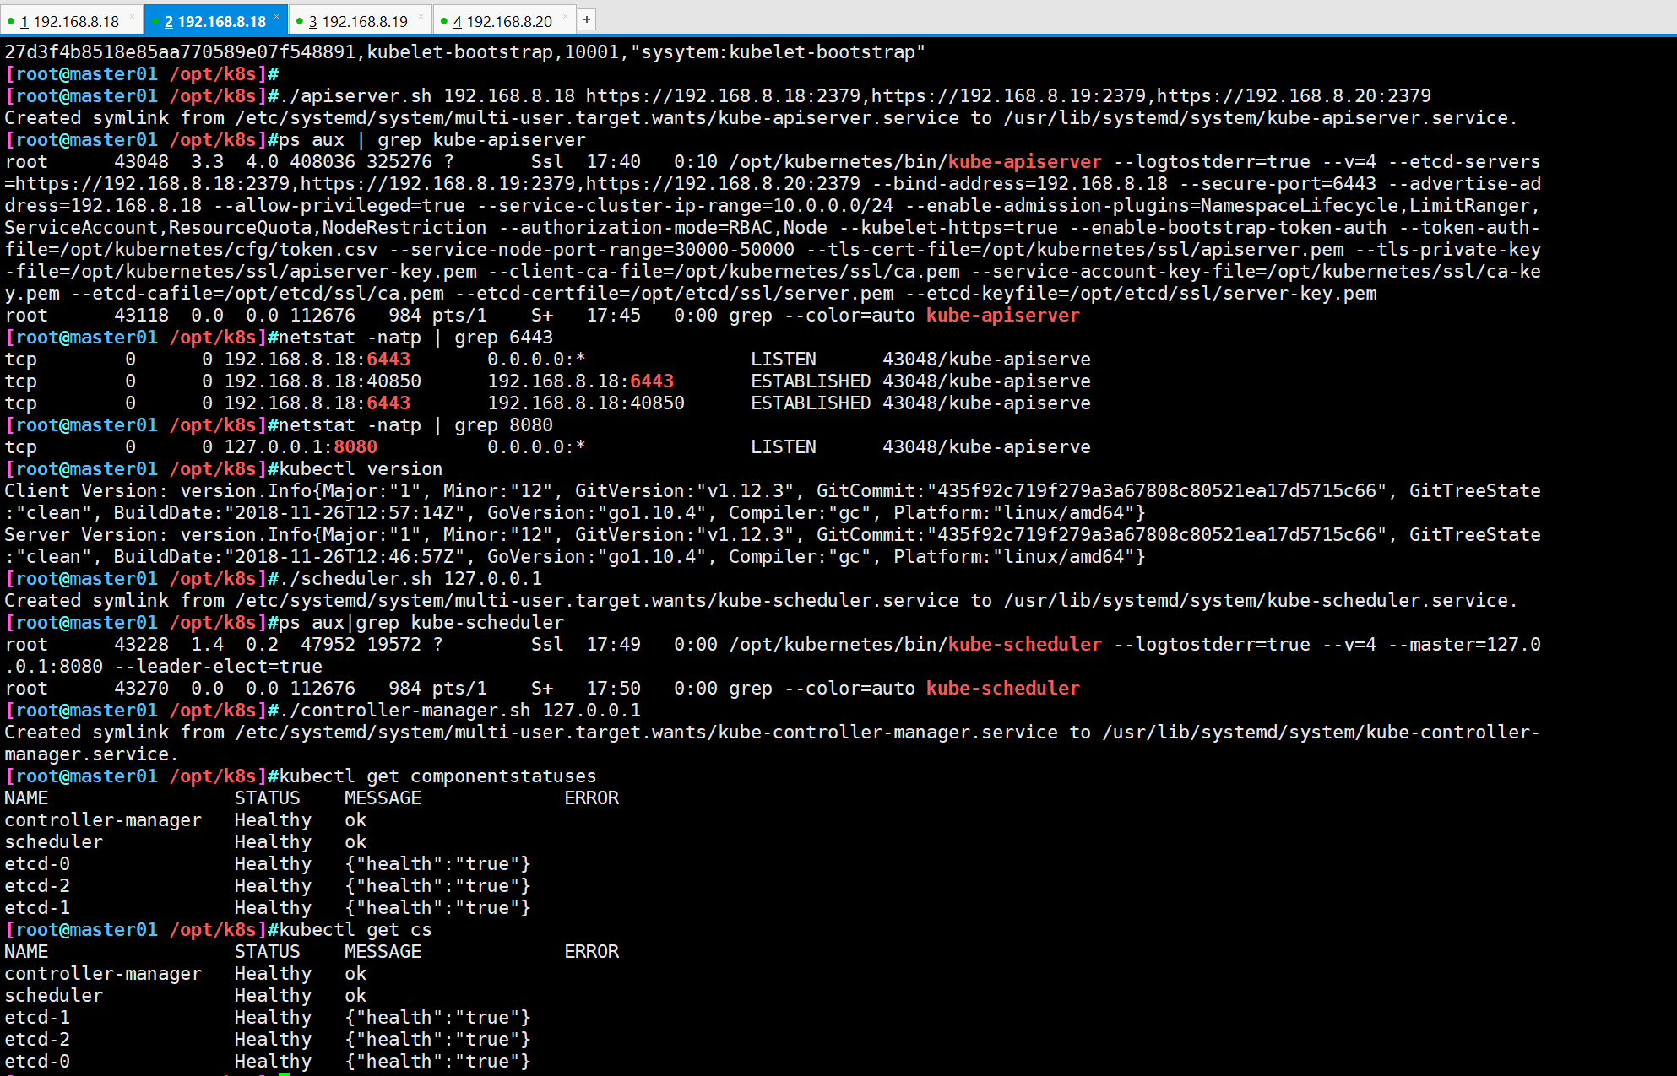Click the start time 17:49 of kube-scheduler
Image resolution: width=1677 pixels, height=1076 pixels.
pos(613,645)
